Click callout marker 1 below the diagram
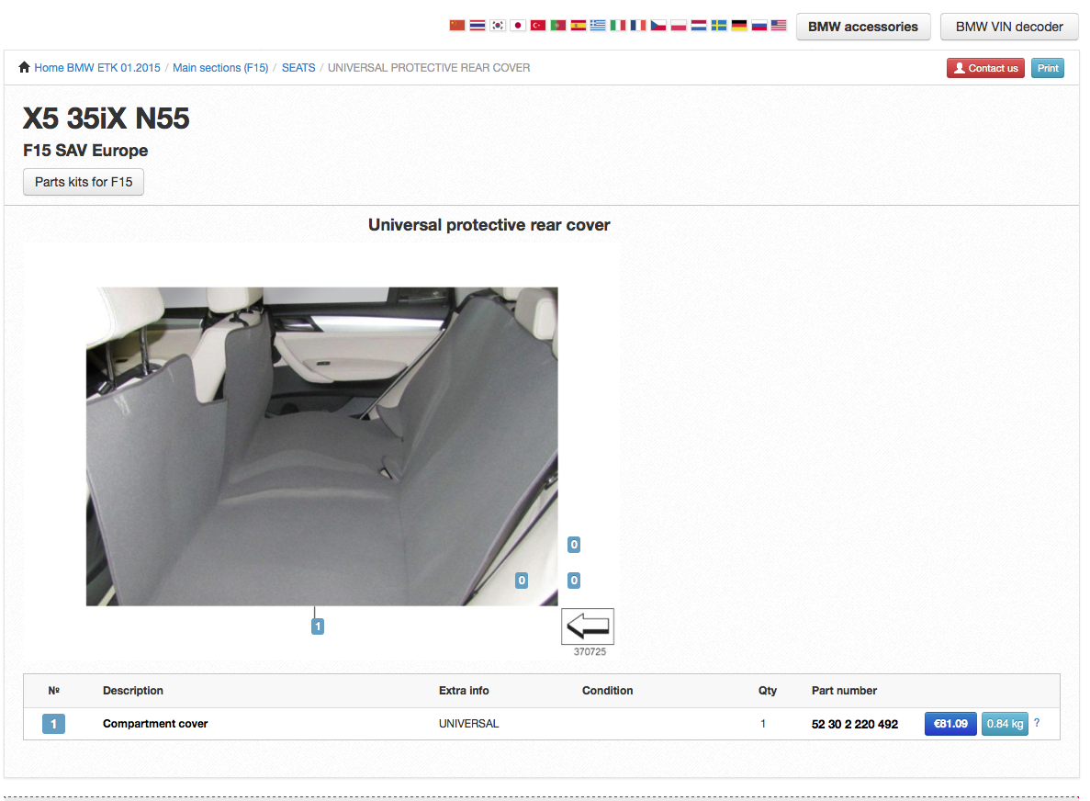 click(x=318, y=626)
